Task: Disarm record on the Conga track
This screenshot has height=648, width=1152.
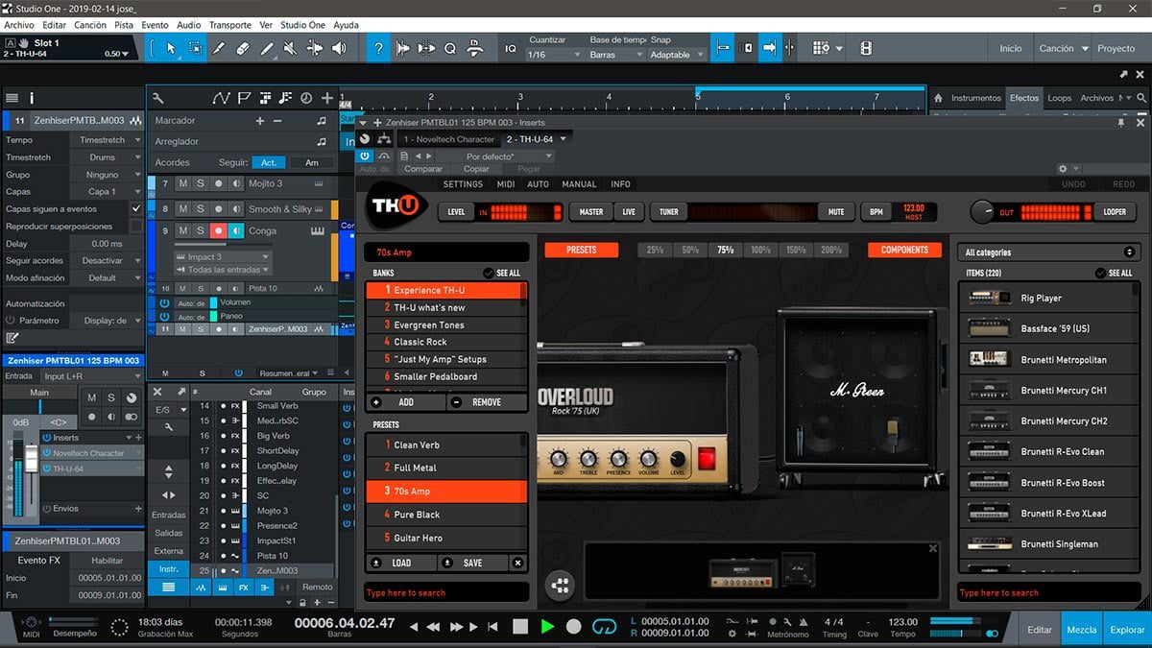Action: click(x=219, y=230)
